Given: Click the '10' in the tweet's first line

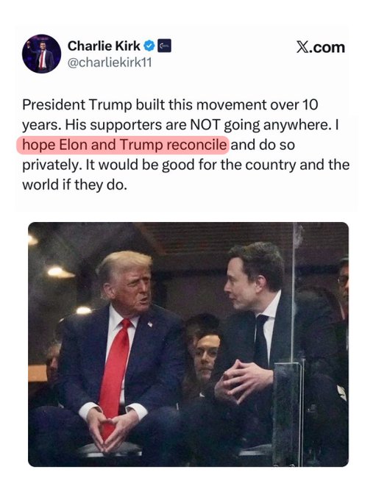Looking at the screenshot, I should click(310, 104).
